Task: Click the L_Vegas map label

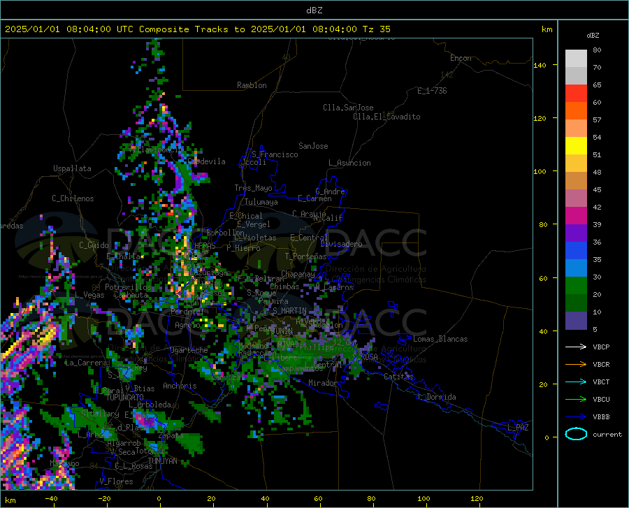Action: [89, 295]
